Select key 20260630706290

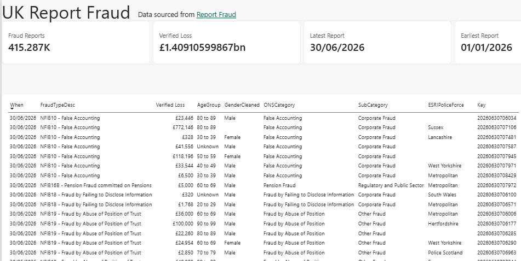coord(497,243)
